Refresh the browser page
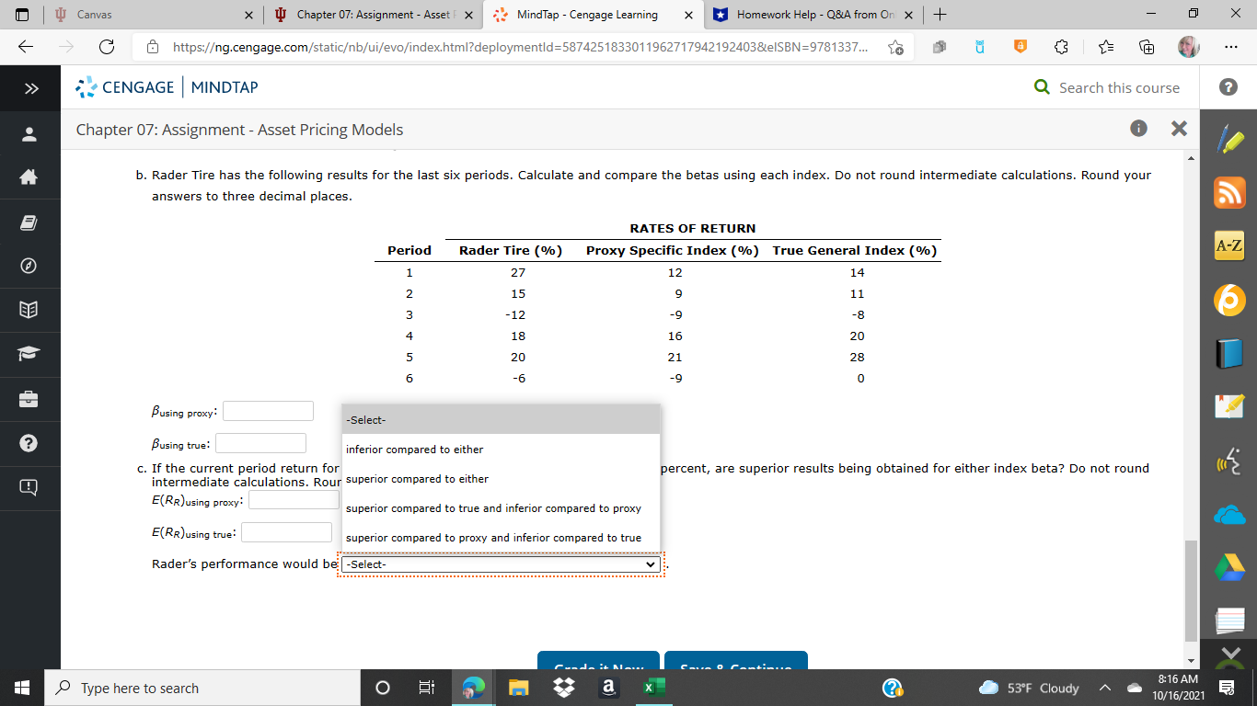1257x706 pixels. [x=107, y=47]
